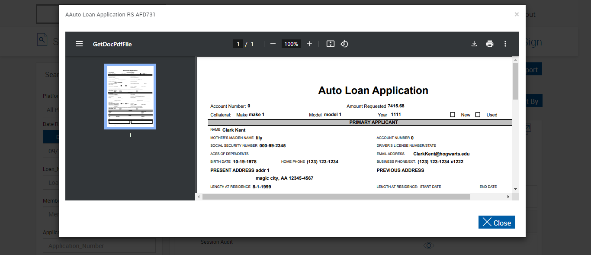The image size is (591, 255).
Task: Toggle the Session Audit eye icon
Action: click(x=428, y=245)
